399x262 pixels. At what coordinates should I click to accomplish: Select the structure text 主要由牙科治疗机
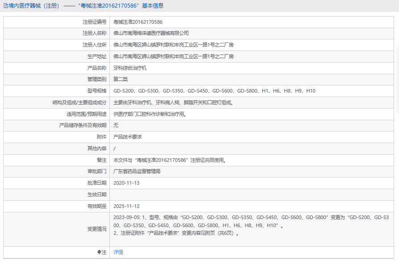pyautogui.click(x=173, y=103)
